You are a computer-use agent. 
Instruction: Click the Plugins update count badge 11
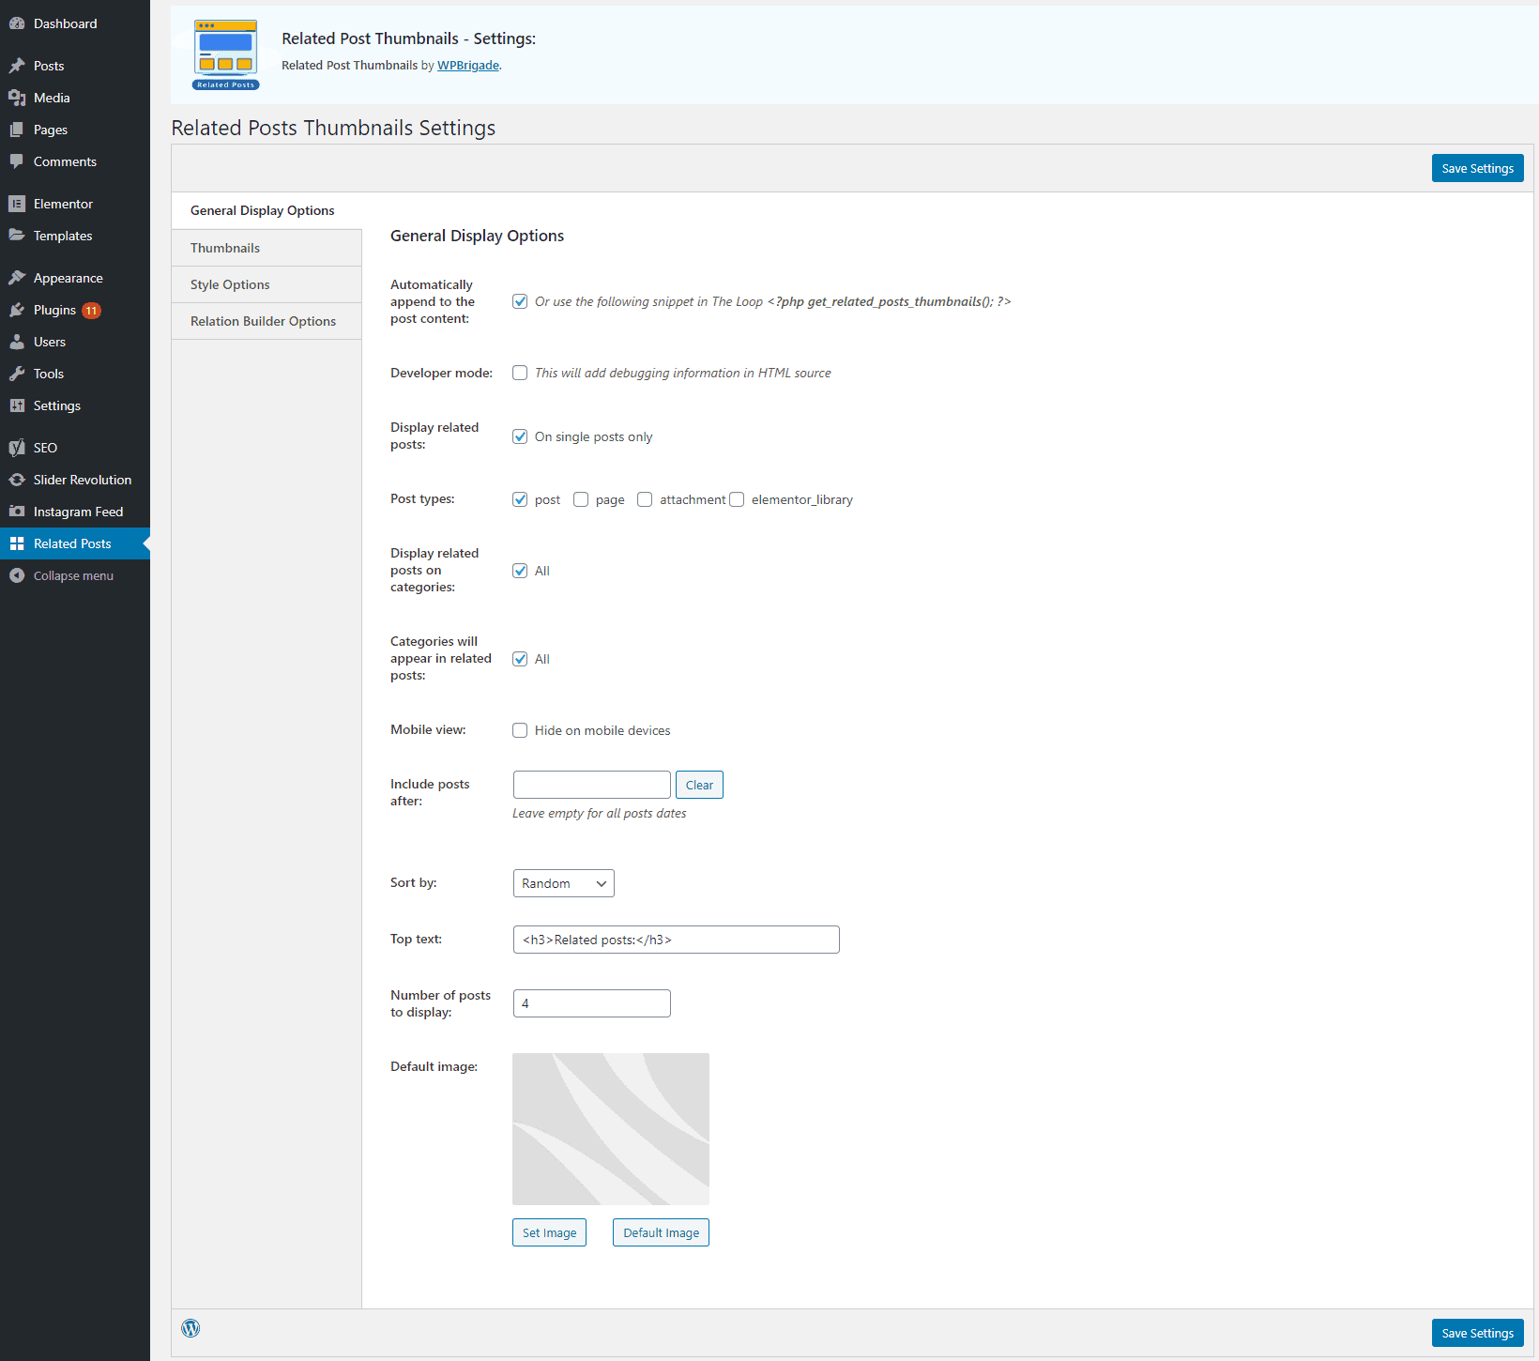point(91,311)
